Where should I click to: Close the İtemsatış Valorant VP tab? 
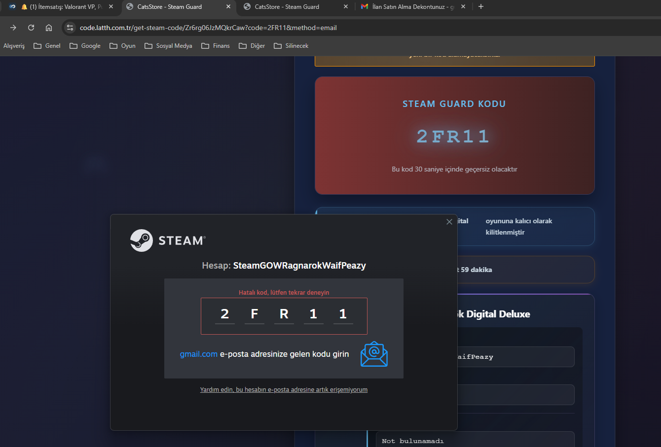(x=111, y=6)
